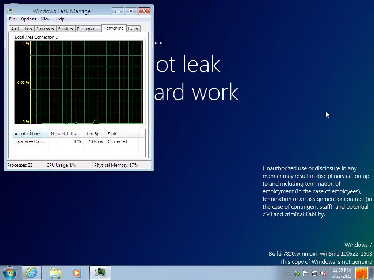Click the user tile at the taskbar's right end
Screen dimensions: 374x280
point(361,273)
